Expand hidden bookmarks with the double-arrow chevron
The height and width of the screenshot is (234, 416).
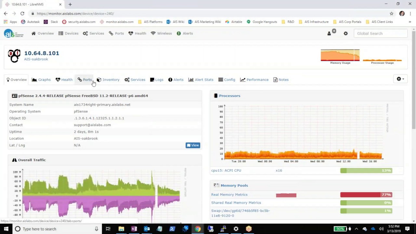(410, 22)
